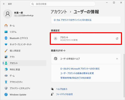Click the 個人用設定 paintbrush icon
Image resolution: width=125 pixels, height=100 pixels.
point(6,51)
